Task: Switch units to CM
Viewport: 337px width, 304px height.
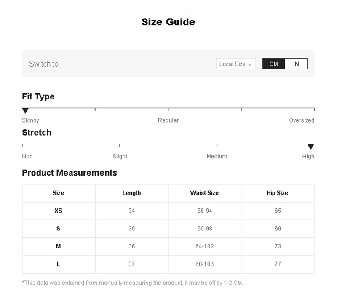Action: tap(274, 64)
